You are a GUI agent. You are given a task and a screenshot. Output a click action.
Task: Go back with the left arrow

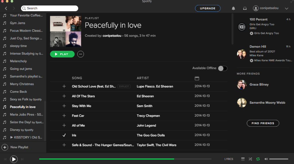click(x=6, y=8)
